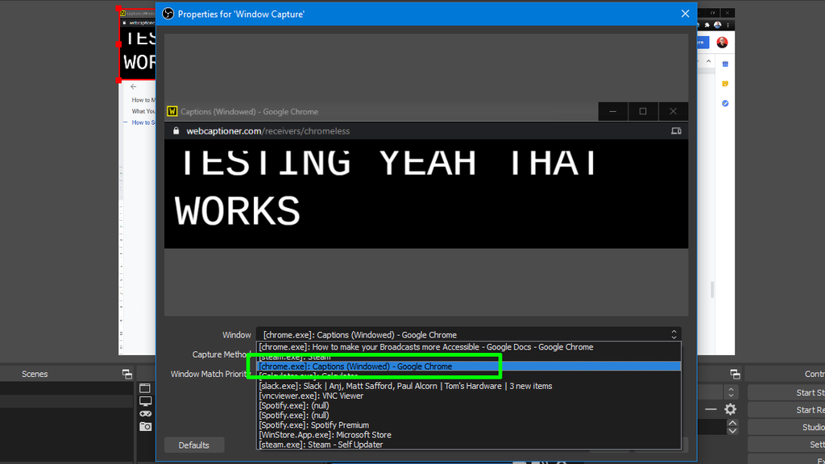Select the Image source camera icon
This screenshot has width=825, height=464.
(145, 426)
